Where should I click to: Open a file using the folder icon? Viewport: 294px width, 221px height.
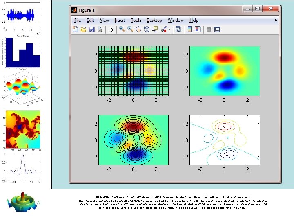coord(84,29)
